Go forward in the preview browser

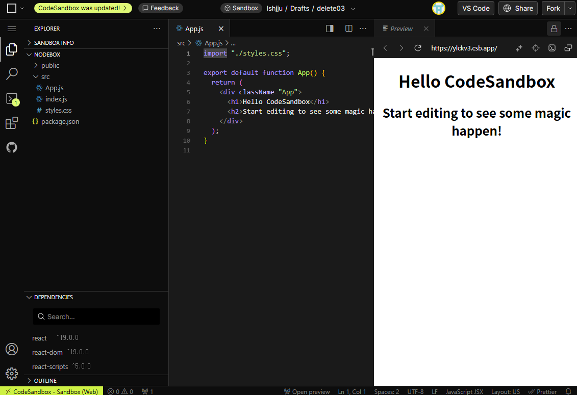click(x=402, y=48)
